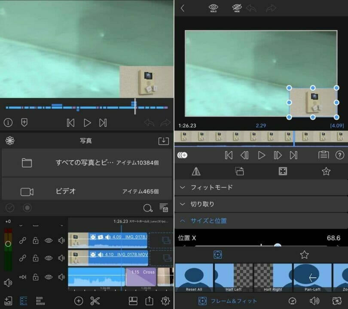Hide the 4.09 IMG_0178 track

(49, 240)
